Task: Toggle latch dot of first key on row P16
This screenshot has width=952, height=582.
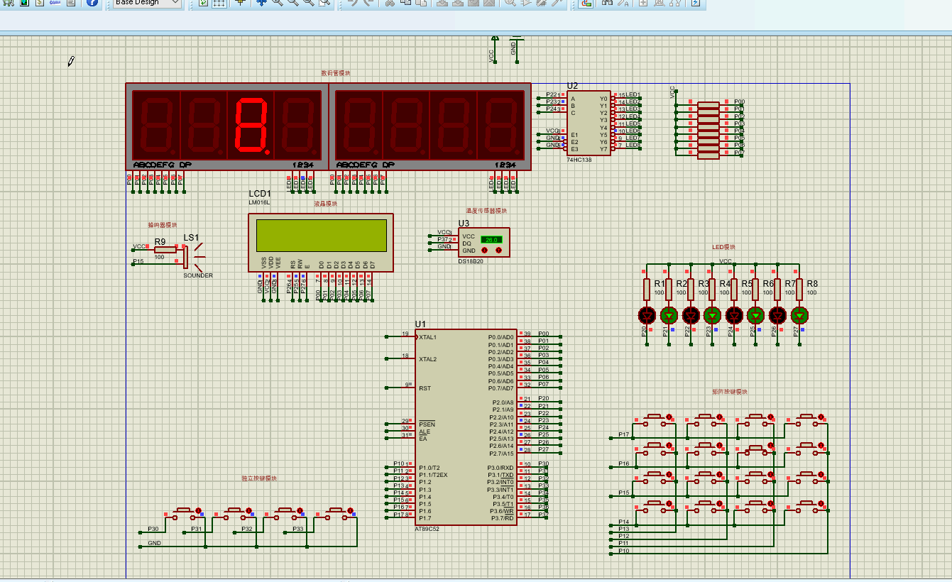Action: 669,446
